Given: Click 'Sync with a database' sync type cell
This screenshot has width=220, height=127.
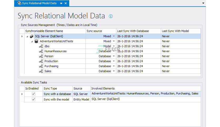Looking at the screenshot, I should tap(58, 94).
